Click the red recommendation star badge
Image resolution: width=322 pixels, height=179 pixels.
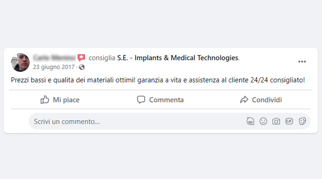click(x=81, y=58)
